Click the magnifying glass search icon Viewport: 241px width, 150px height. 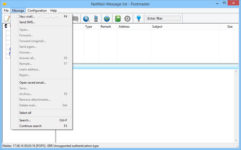click(x=86, y=19)
